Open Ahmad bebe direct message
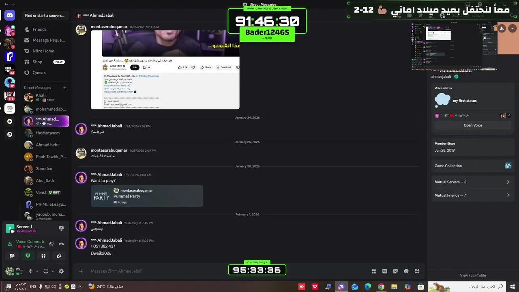 coord(45,145)
